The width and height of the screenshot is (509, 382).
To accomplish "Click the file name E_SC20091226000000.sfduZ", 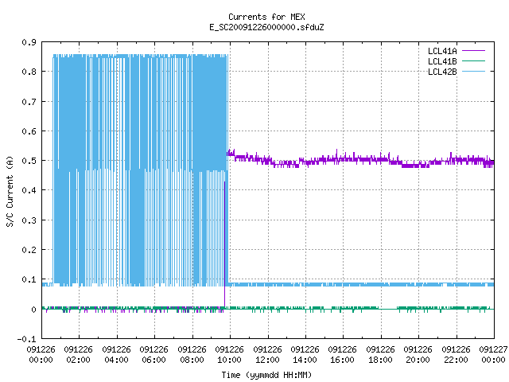I will click(x=266, y=27).
